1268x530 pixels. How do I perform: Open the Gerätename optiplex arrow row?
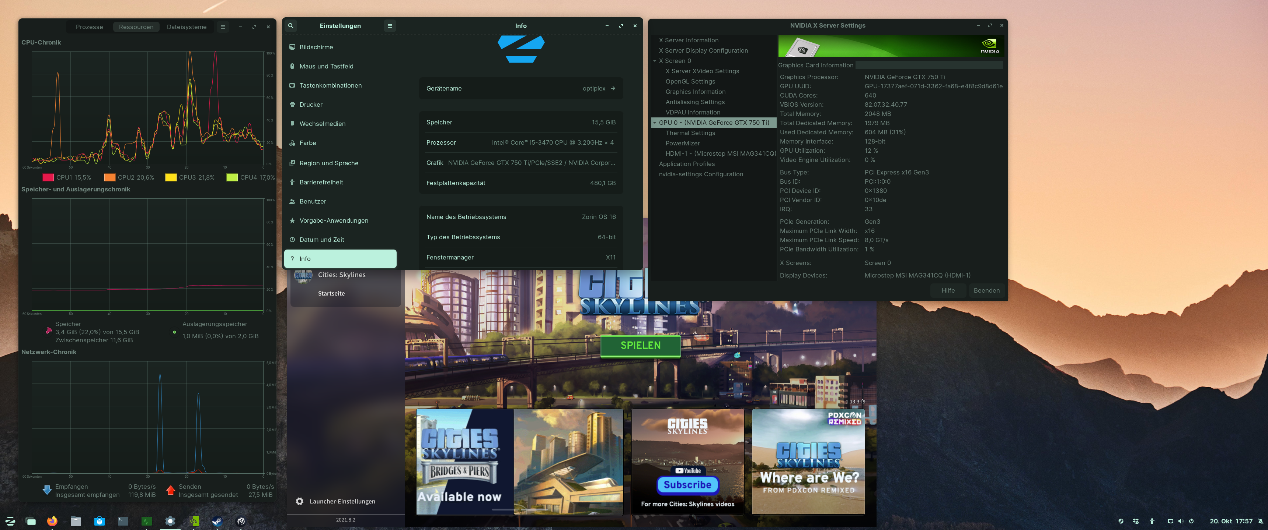[612, 88]
